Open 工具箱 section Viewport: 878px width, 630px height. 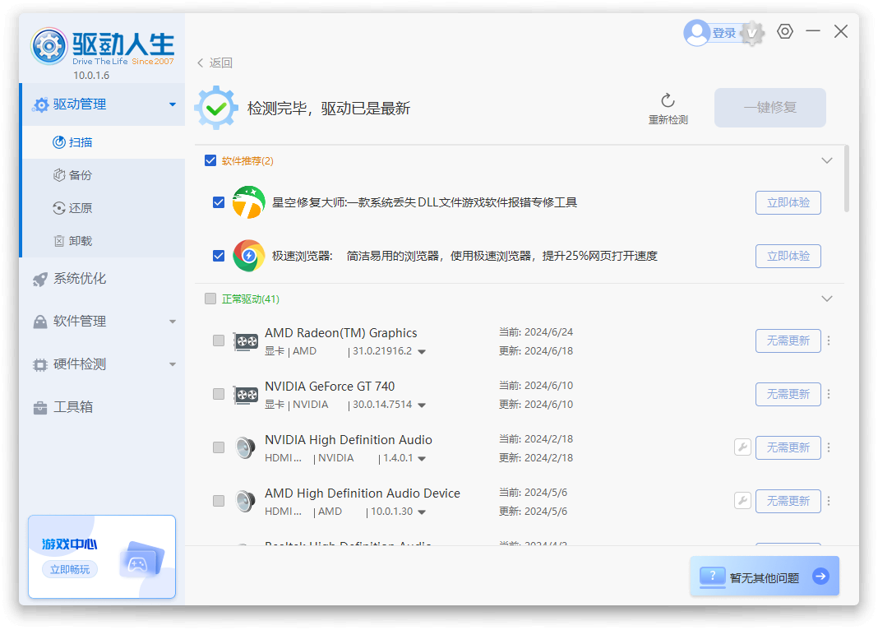click(x=102, y=407)
